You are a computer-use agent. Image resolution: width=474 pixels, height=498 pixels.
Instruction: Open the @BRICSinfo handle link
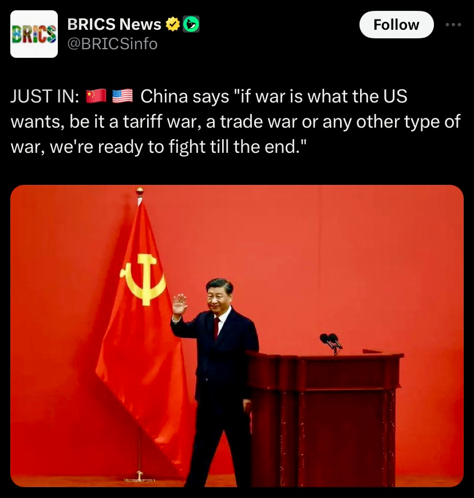112,44
